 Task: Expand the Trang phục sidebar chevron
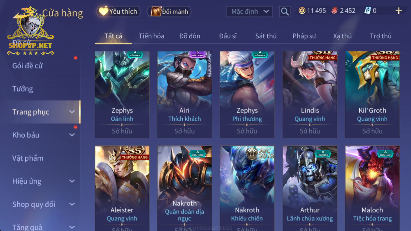point(72,112)
